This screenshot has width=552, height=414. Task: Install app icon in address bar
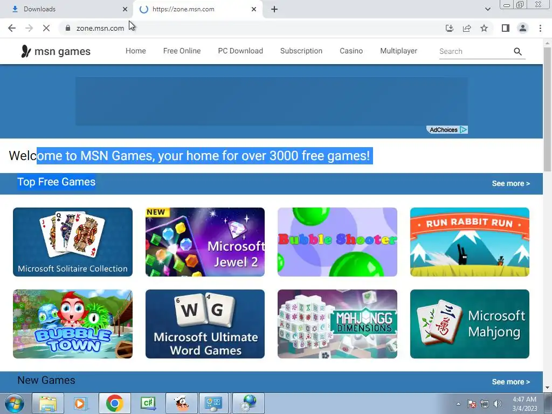450,28
